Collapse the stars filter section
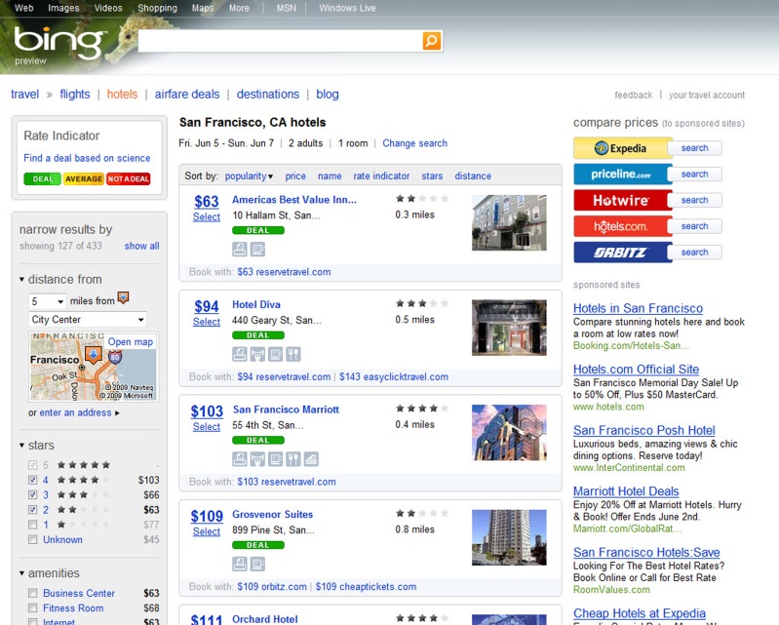The height and width of the screenshot is (625, 779). 21,446
